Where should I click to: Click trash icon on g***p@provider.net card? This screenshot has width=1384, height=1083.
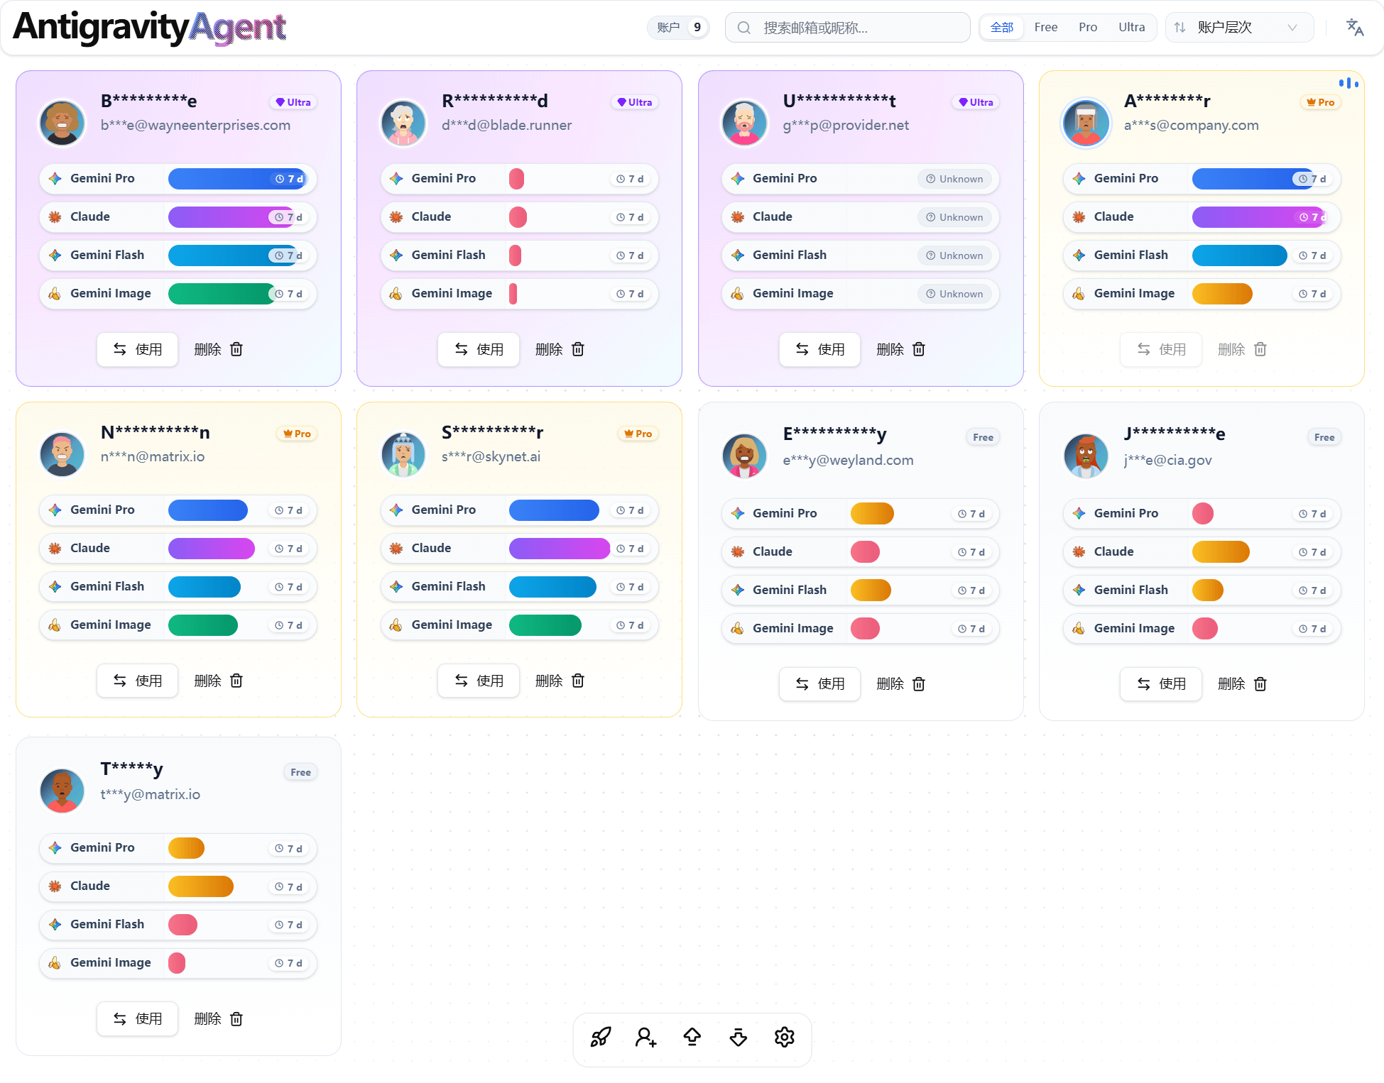919,349
